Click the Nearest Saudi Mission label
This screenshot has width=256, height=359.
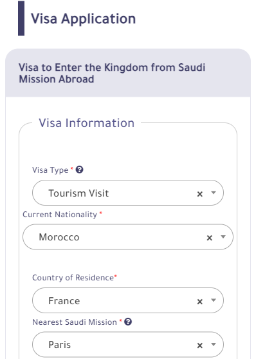point(75,322)
